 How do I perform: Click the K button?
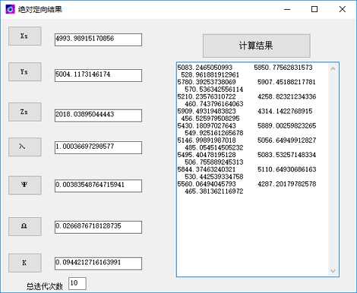click(25, 263)
